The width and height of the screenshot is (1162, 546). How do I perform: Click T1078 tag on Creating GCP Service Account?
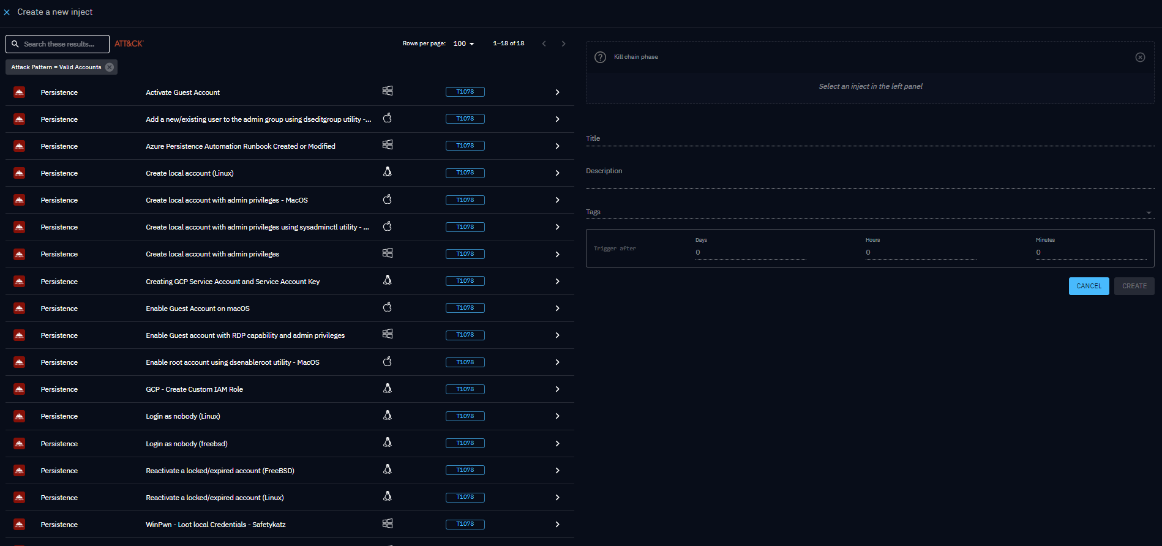tap(465, 281)
